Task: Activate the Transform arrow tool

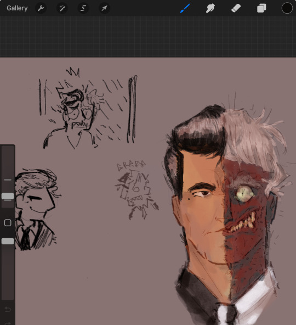Action: (104, 8)
